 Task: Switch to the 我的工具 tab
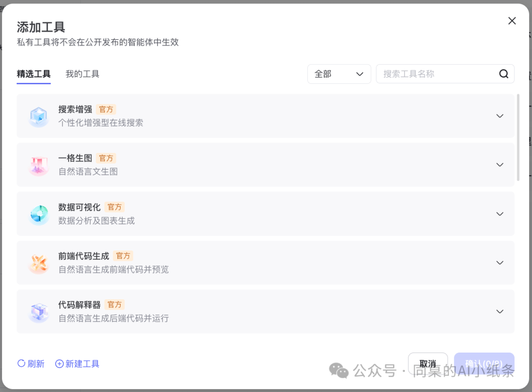coord(82,73)
